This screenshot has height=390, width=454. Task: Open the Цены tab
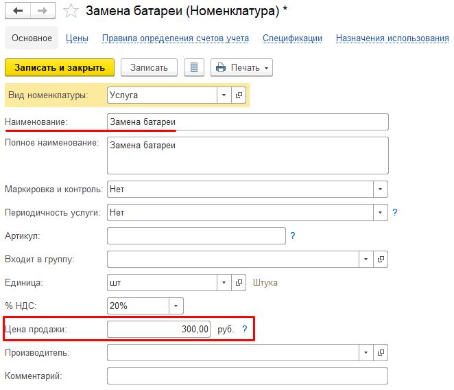point(77,38)
